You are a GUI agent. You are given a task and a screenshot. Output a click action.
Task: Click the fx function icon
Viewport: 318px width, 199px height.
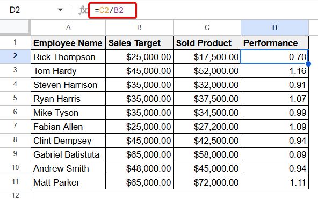83,10
